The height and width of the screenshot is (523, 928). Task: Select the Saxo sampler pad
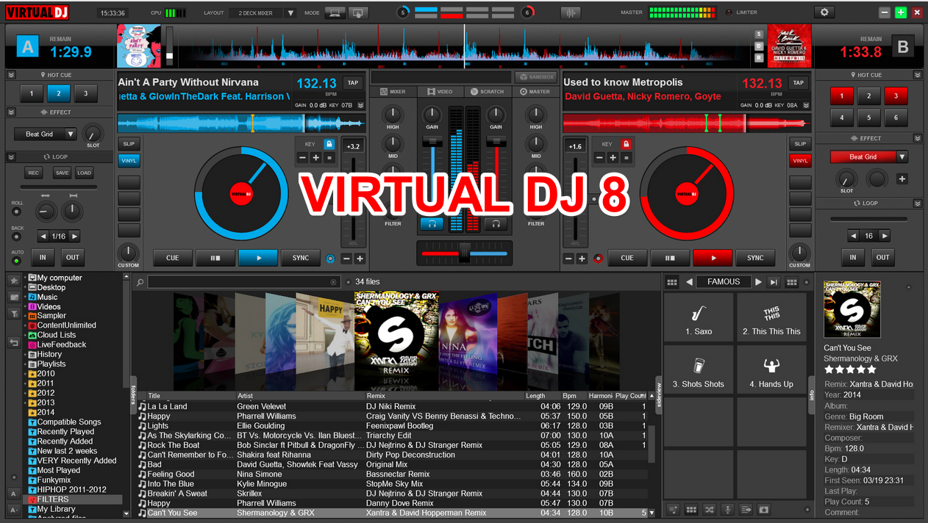pos(699,317)
